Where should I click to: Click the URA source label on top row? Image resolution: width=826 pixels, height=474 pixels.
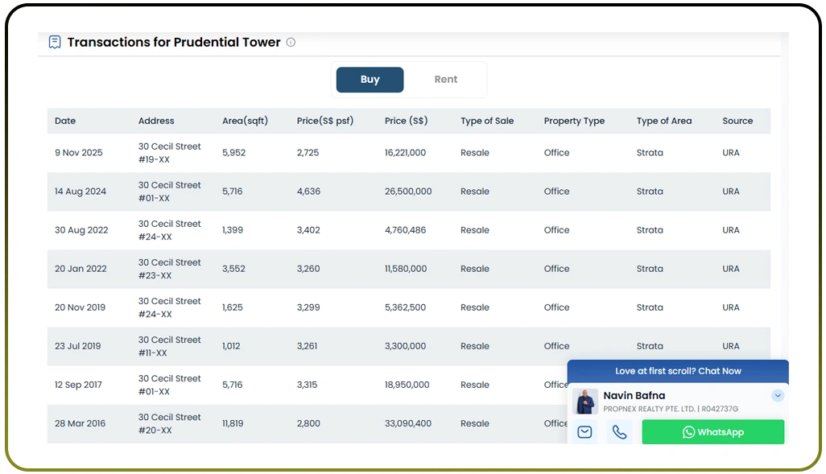[730, 152]
